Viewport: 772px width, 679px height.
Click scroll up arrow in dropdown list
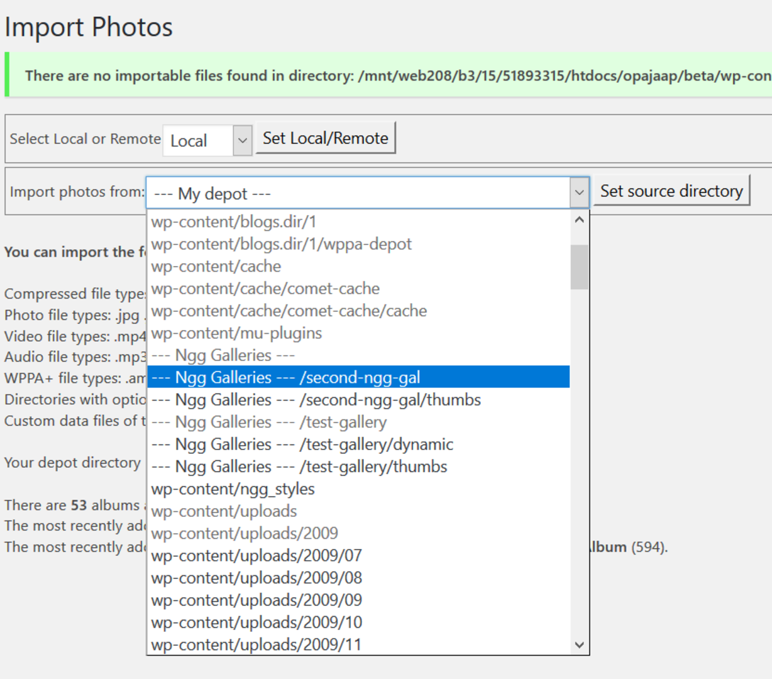pos(579,220)
